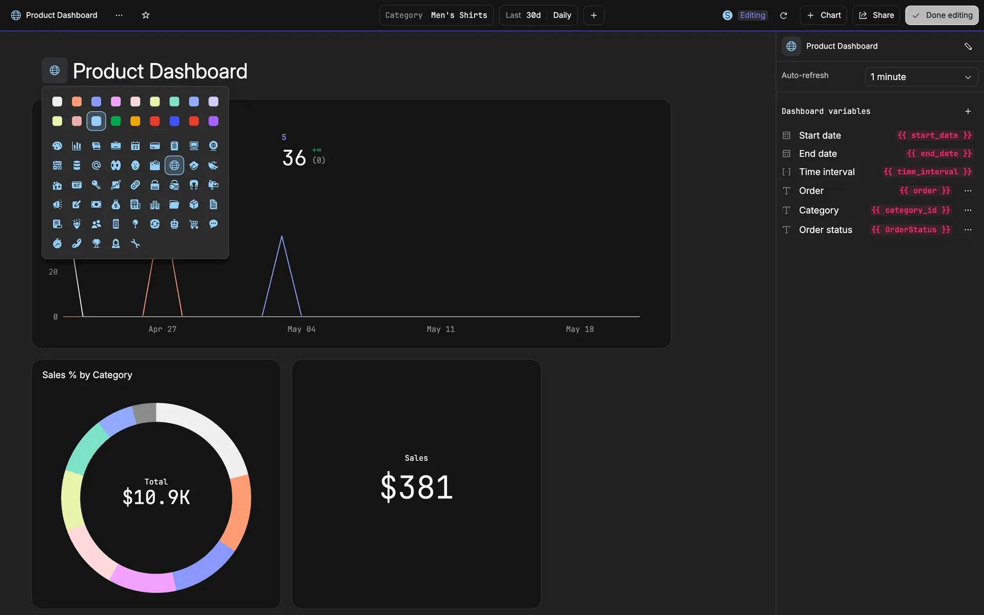Pick the key icon in picker
Screen dimensions: 984x615
click(x=96, y=185)
